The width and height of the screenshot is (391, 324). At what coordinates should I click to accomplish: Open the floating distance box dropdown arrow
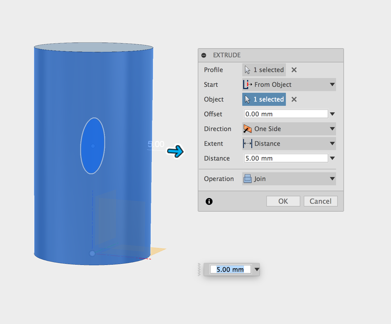(257, 270)
